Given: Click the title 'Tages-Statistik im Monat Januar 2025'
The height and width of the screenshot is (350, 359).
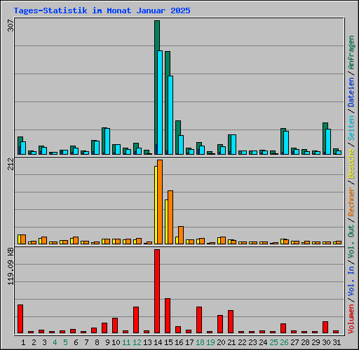Looking at the screenshot, I should pyautogui.click(x=102, y=10).
